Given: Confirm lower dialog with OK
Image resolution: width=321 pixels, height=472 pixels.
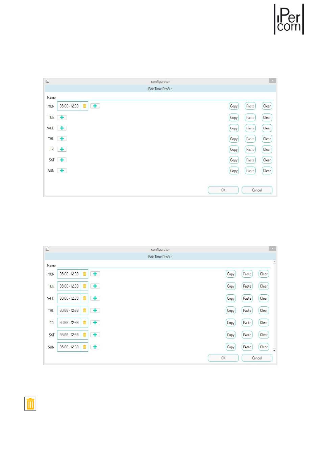Looking at the screenshot, I should pos(223,358).
